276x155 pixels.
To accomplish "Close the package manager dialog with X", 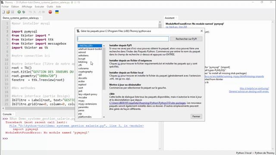I will pos(201,31).
